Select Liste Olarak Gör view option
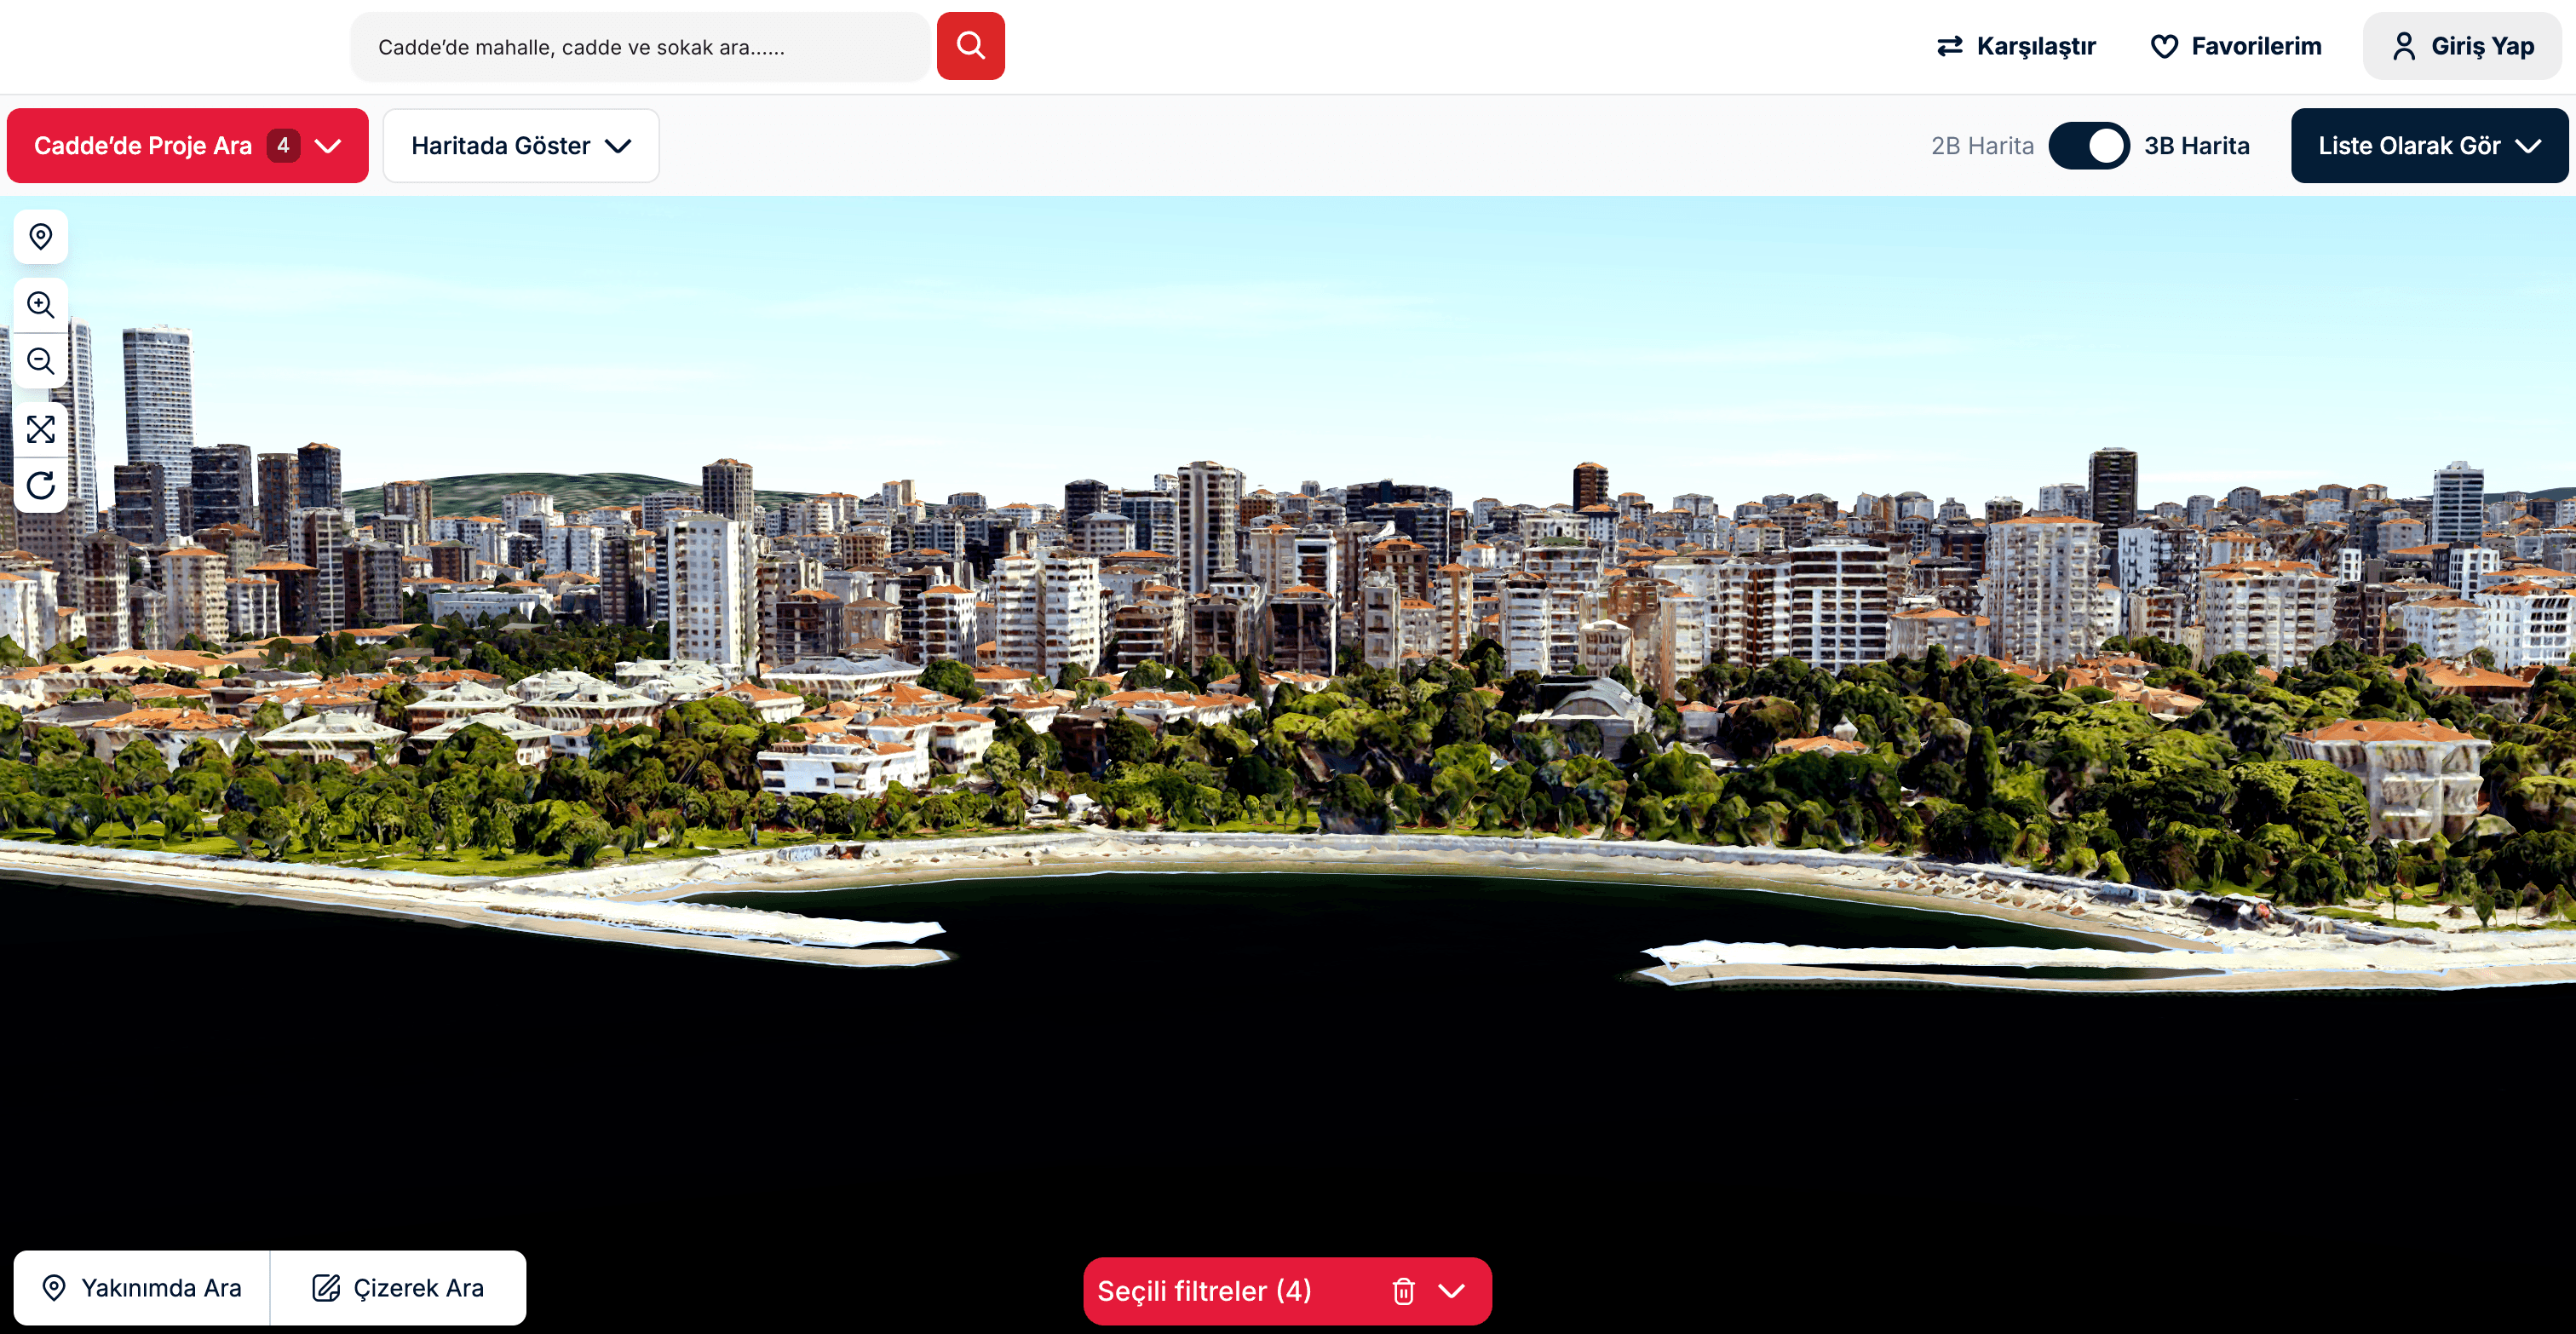 click(2428, 145)
